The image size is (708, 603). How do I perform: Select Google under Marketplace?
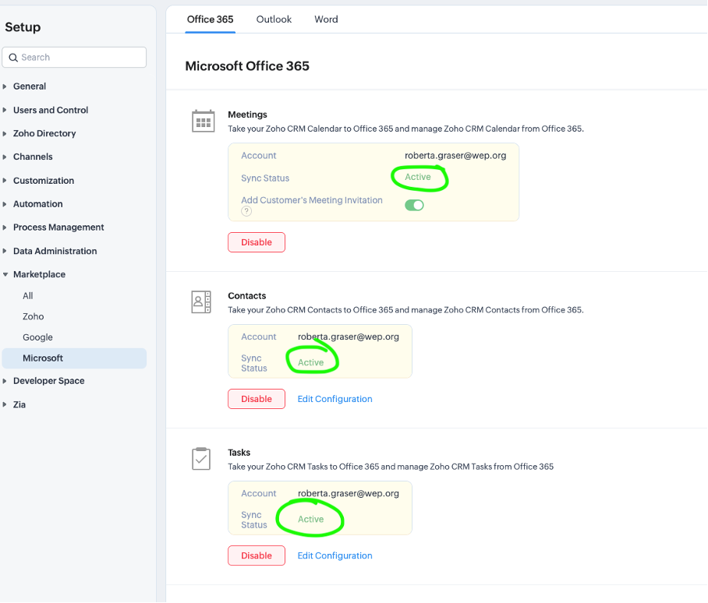(x=37, y=337)
